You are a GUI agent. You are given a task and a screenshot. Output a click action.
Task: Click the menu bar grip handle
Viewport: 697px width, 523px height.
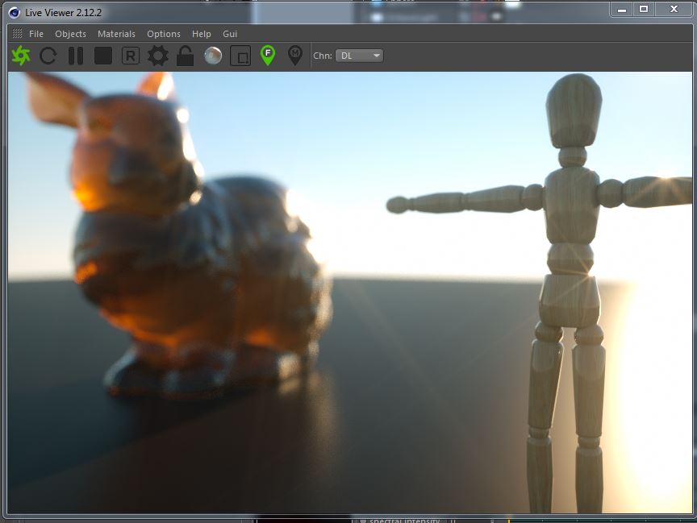pyautogui.click(x=17, y=34)
